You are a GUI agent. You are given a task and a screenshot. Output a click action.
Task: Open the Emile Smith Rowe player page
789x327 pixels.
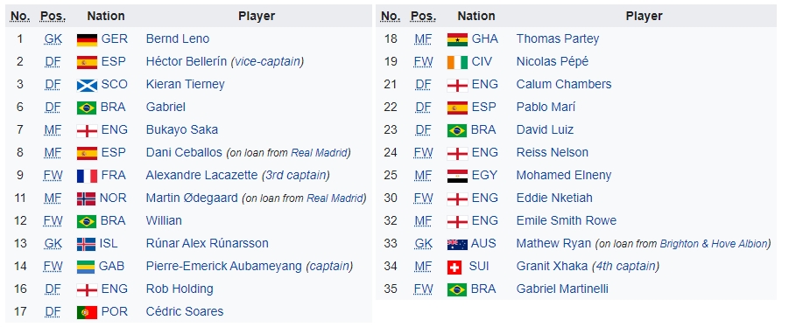click(x=566, y=220)
